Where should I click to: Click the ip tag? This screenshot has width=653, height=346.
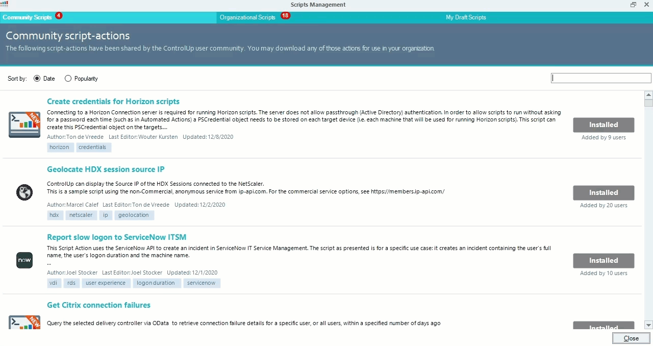click(106, 215)
